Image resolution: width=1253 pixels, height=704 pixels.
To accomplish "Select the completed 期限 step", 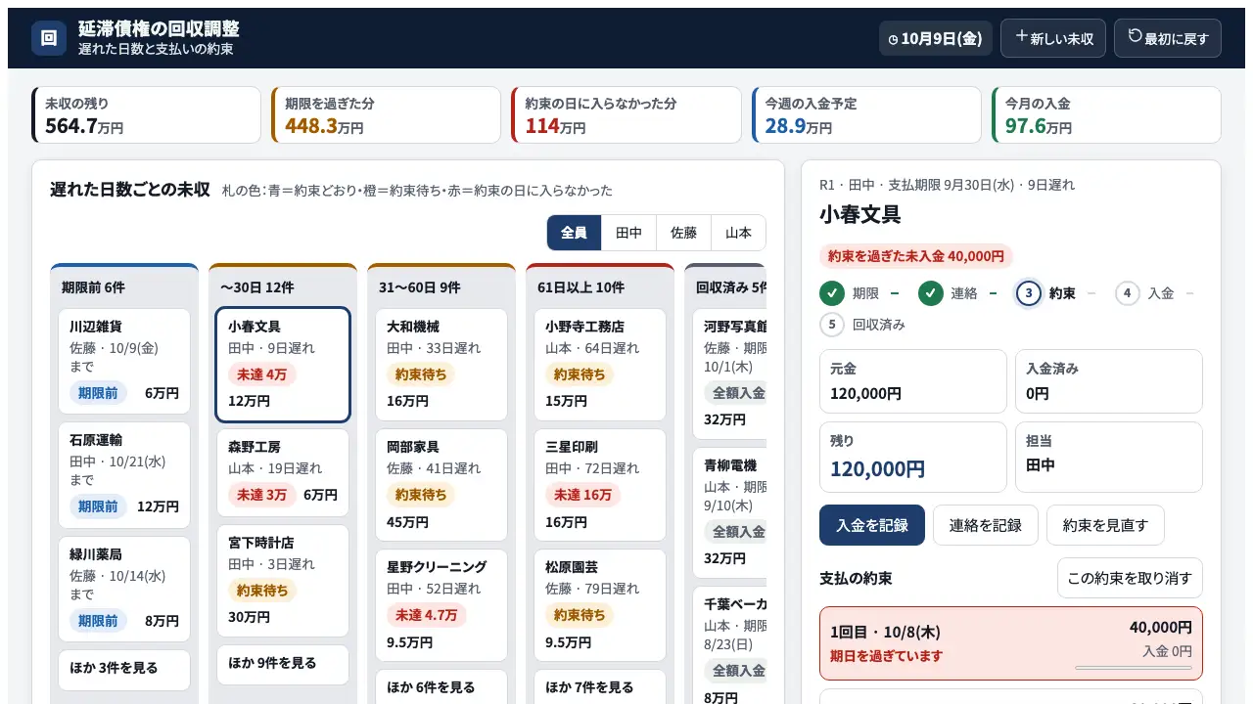I will (x=850, y=292).
